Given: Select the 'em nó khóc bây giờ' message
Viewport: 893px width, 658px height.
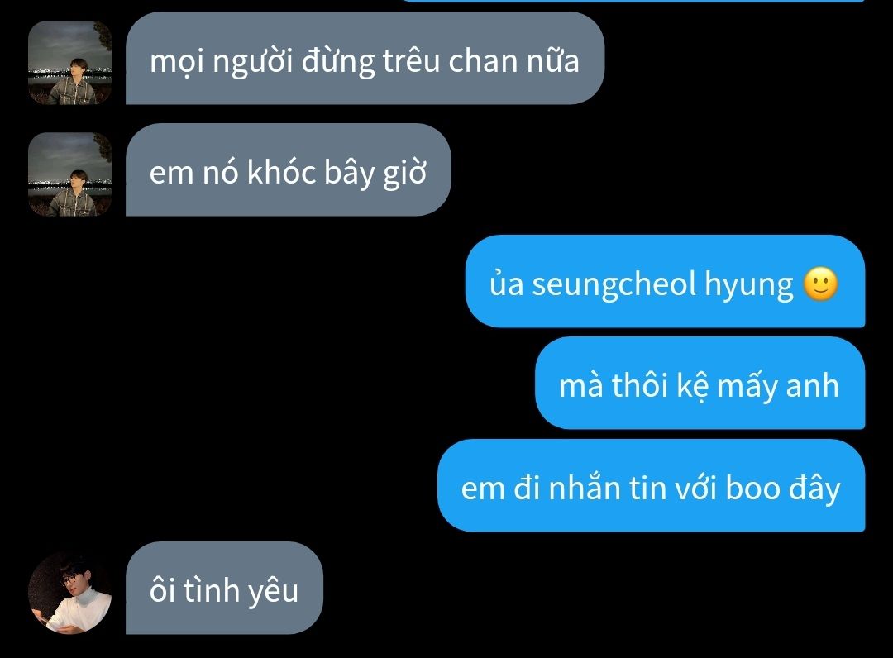Looking at the screenshot, I should tap(289, 169).
